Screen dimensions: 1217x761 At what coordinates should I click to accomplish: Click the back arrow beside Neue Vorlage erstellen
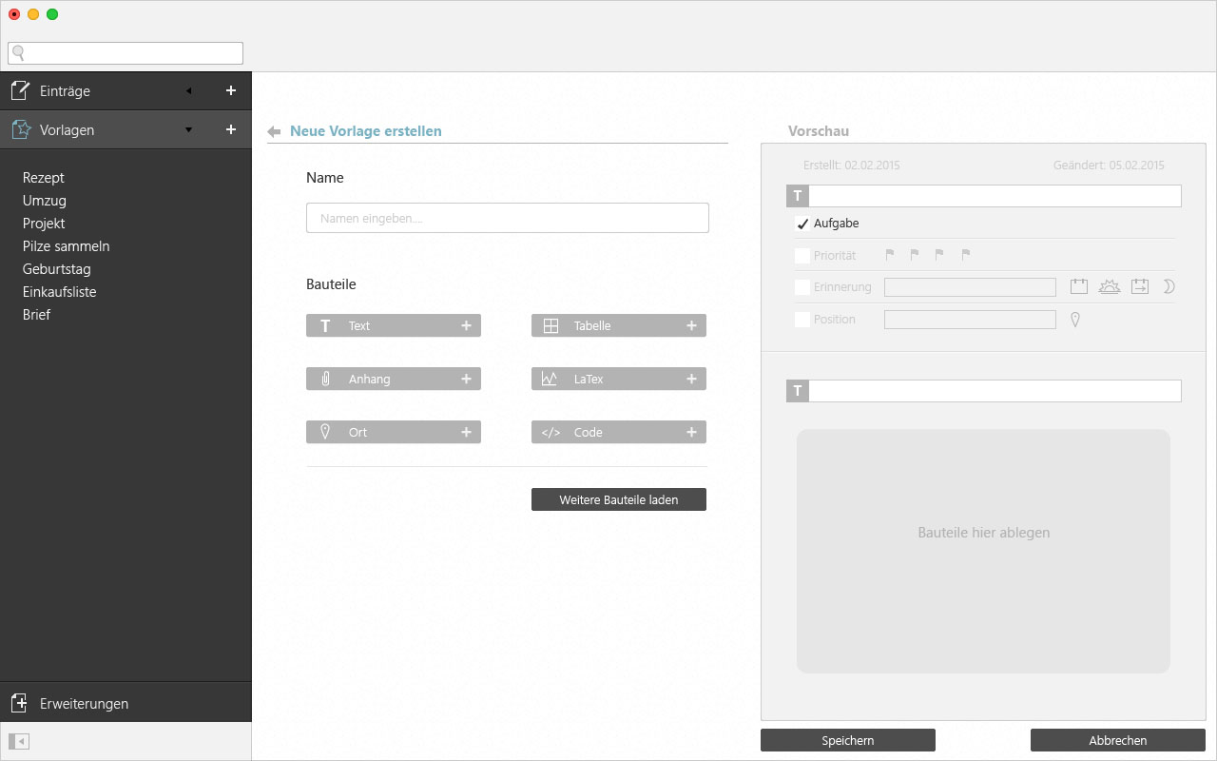(x=274, y=132)
